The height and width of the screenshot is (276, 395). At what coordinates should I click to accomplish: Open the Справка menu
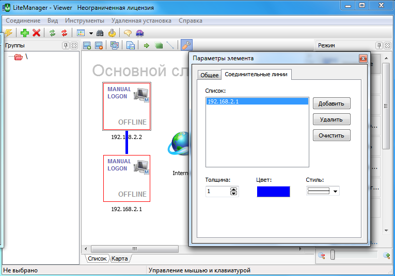[191, 21]
